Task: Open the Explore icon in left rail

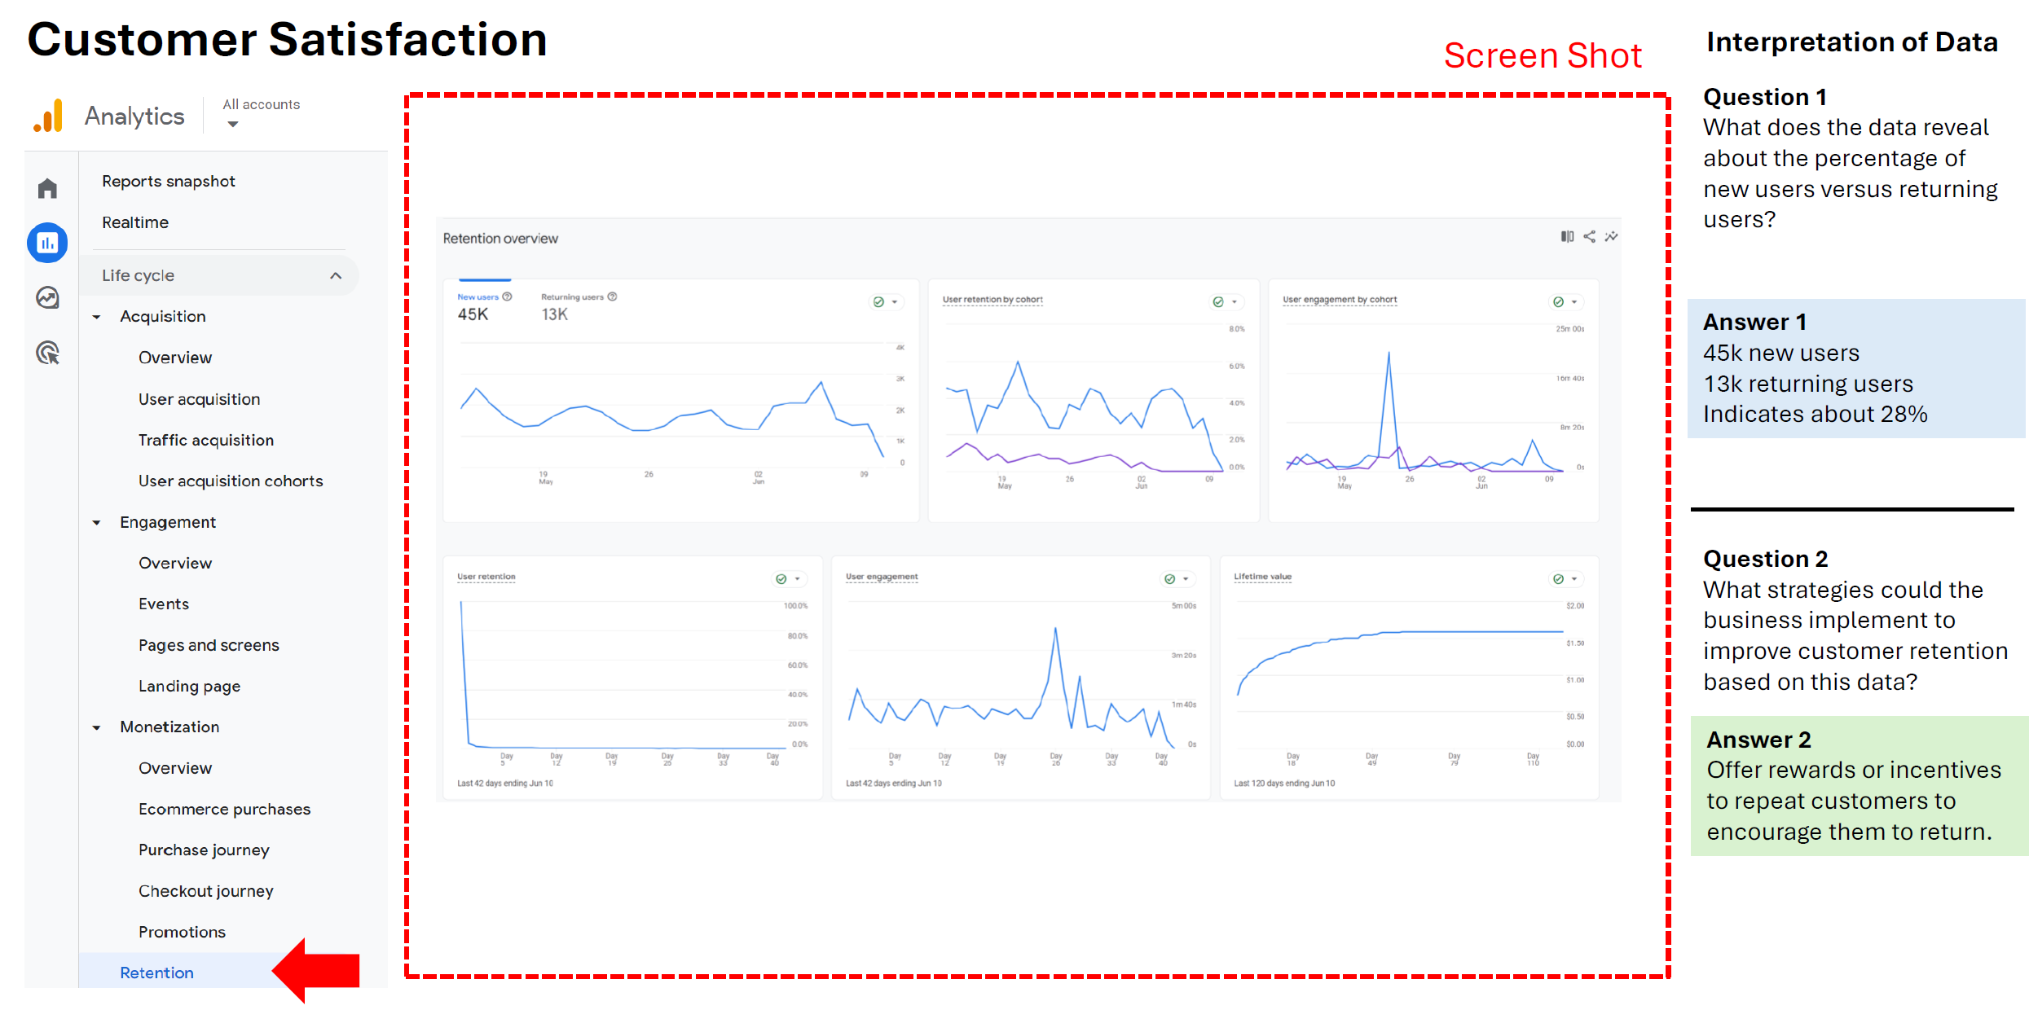Action: point(47,298)
